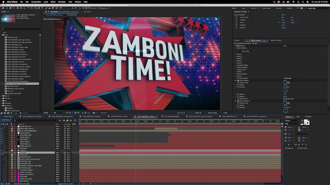The width and height of the screenshot is (330, 185).
Task: Check the Shadow Only checkbox
Action: [x=285, y=99]
